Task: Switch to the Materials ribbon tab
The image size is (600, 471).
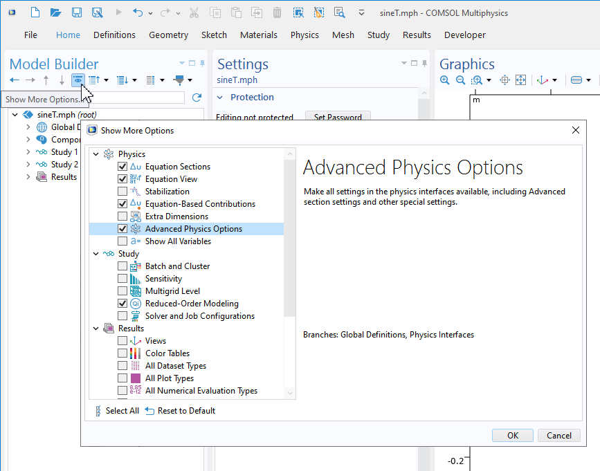Action: pos(259,35)
